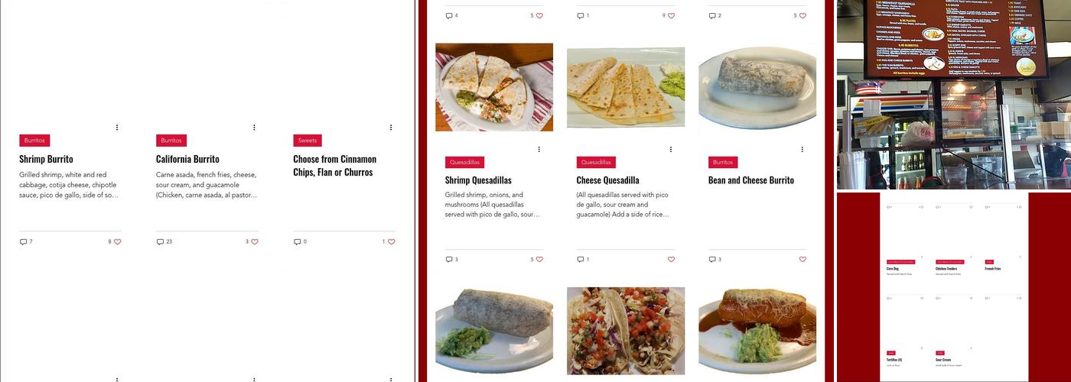Click the Bean and Cheese Burrito comment icon

coord(712,259)
